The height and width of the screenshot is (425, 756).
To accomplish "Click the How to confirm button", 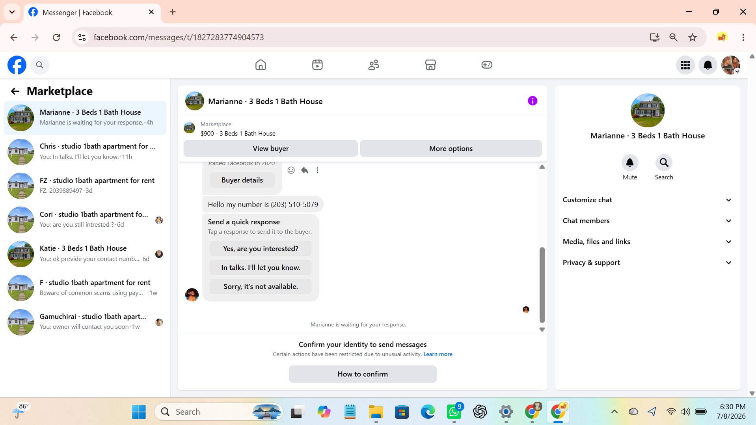I will tap(363, 374).
